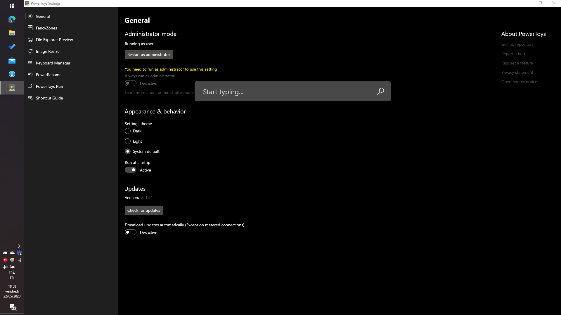Click the magnifier icon in PowerToys Run bar
This screenshot has height=315, width=561.
(380, 91)
